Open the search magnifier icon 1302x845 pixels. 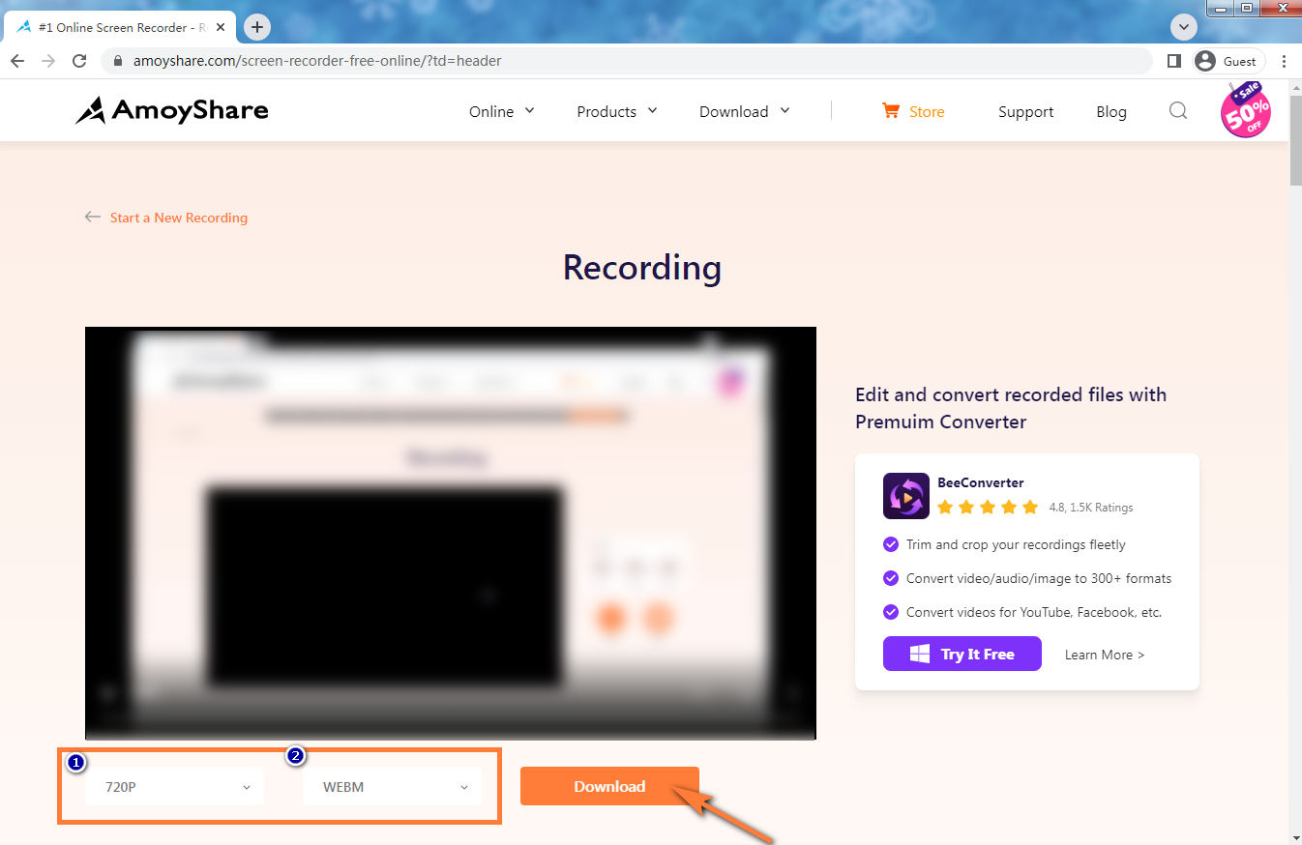(1177, 110)
